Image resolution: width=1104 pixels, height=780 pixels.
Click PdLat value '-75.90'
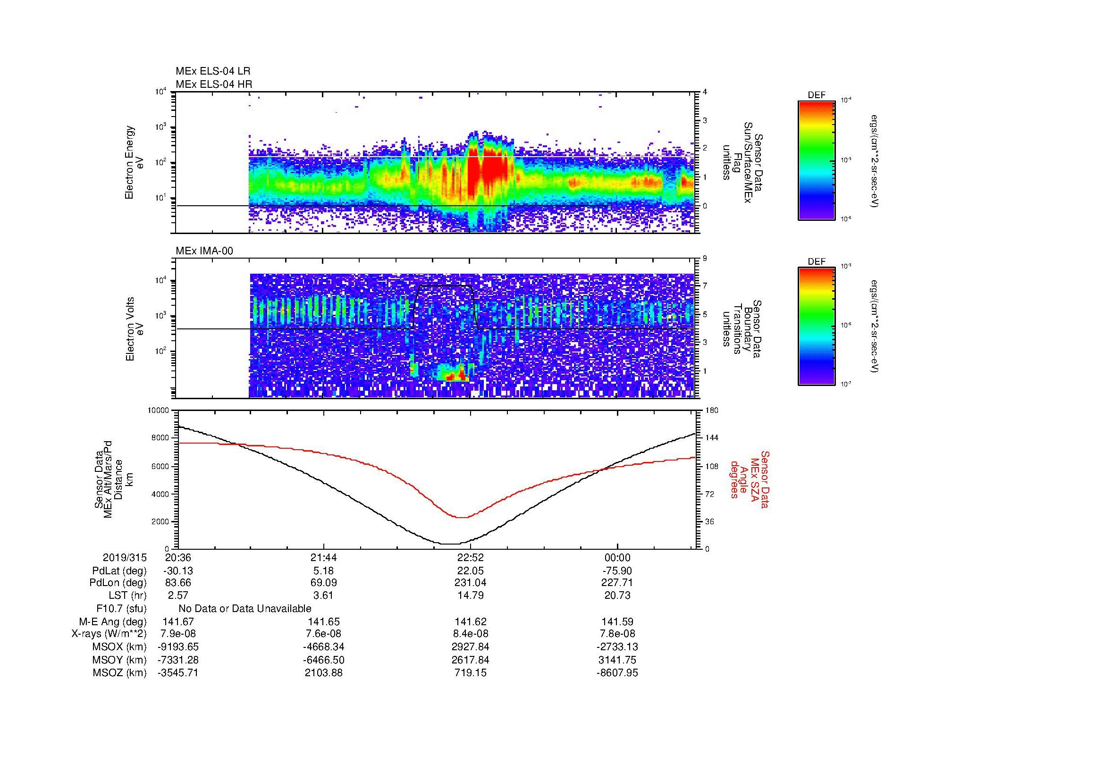click(x=617, y=571)
